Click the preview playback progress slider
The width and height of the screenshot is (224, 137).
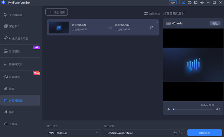coord(193,109)
